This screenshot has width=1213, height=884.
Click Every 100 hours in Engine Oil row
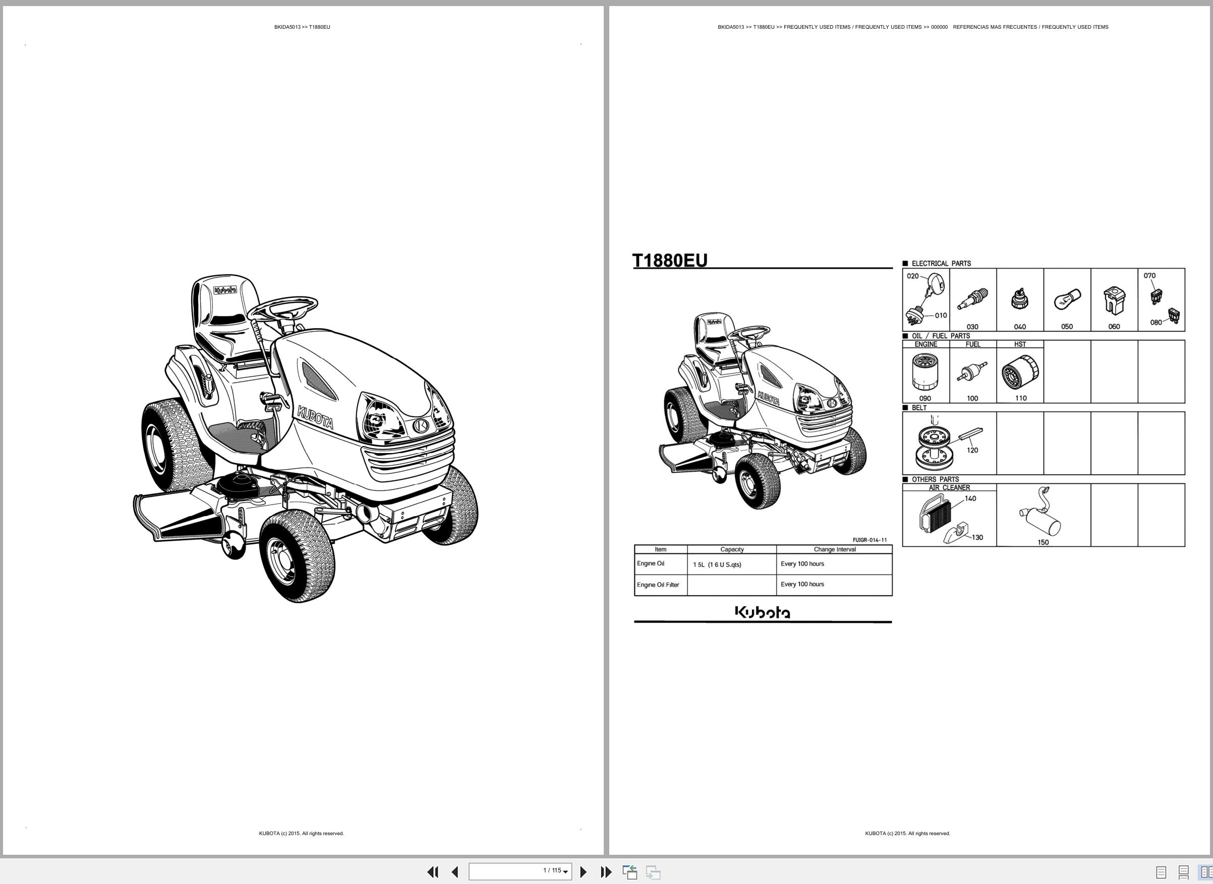click(x=802, y=564)
